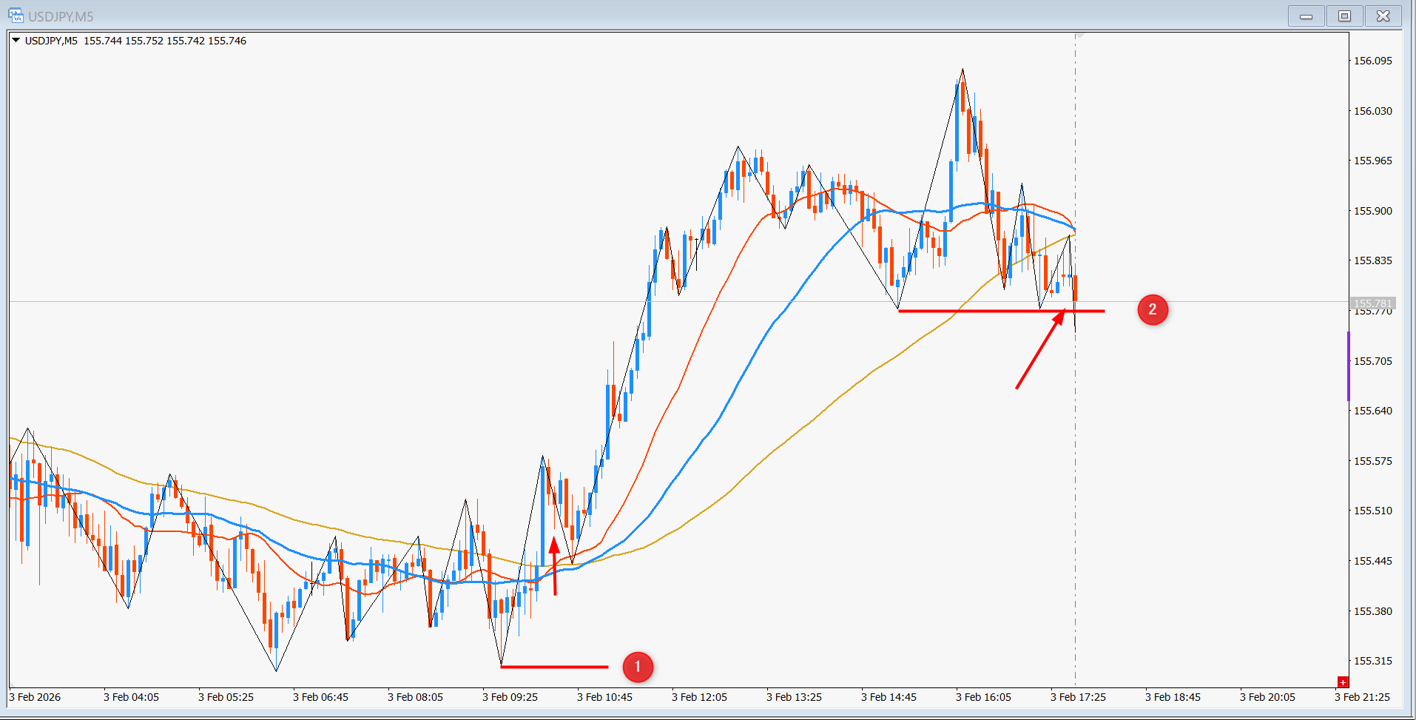Image resolution: width=1416 pixels, height=720 pixels.
Task: Click the OHLC values 155.744 155.752 155.742 155.746
Action: (x=165, y=41)
